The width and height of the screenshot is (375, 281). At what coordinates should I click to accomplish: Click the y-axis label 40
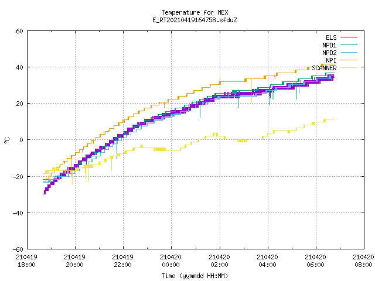point(19,67)
